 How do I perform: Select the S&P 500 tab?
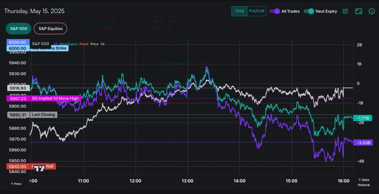click(x=18, y=29)
